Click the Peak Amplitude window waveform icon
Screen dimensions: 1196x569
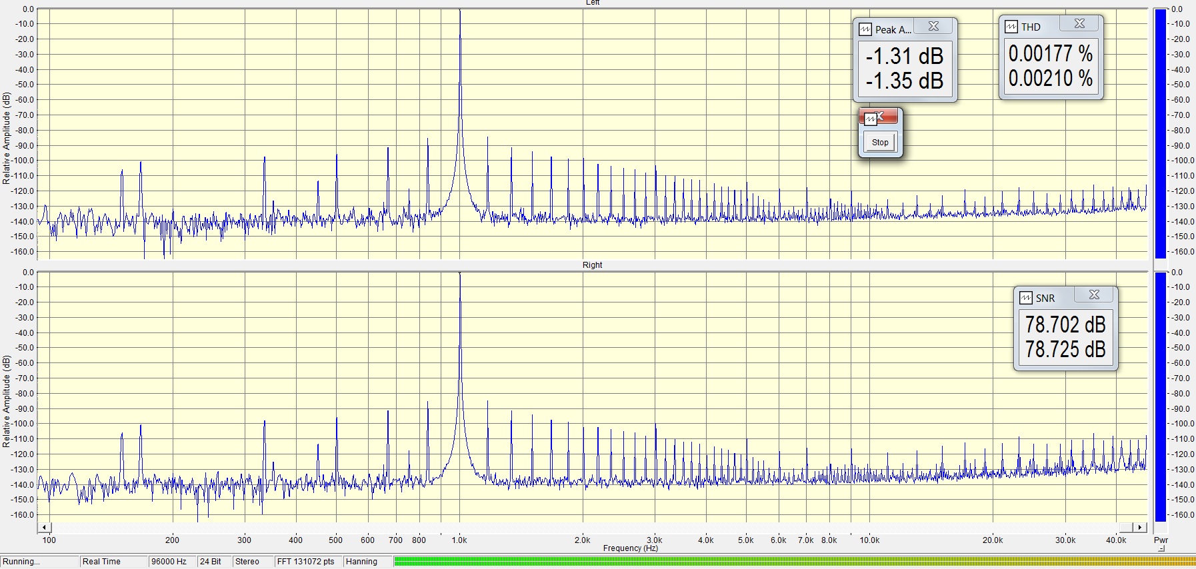click(x=865, y=29)
